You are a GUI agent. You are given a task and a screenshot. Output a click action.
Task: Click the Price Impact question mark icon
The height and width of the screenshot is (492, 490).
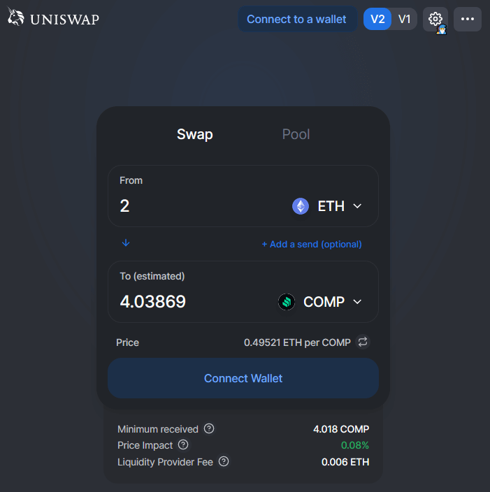point(183,444)
